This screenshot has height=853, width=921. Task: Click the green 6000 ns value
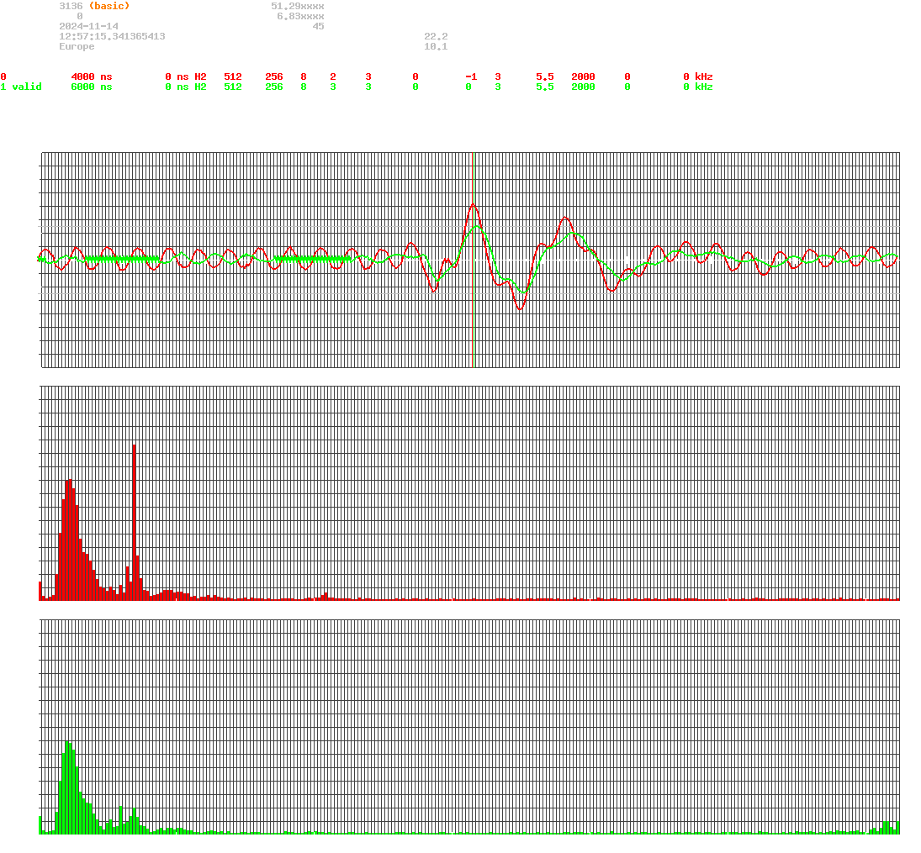pyautogui.click(x=92, y=87)
